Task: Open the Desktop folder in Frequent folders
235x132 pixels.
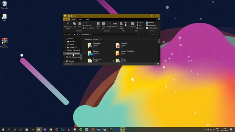Action: click(x=93, y=53)
